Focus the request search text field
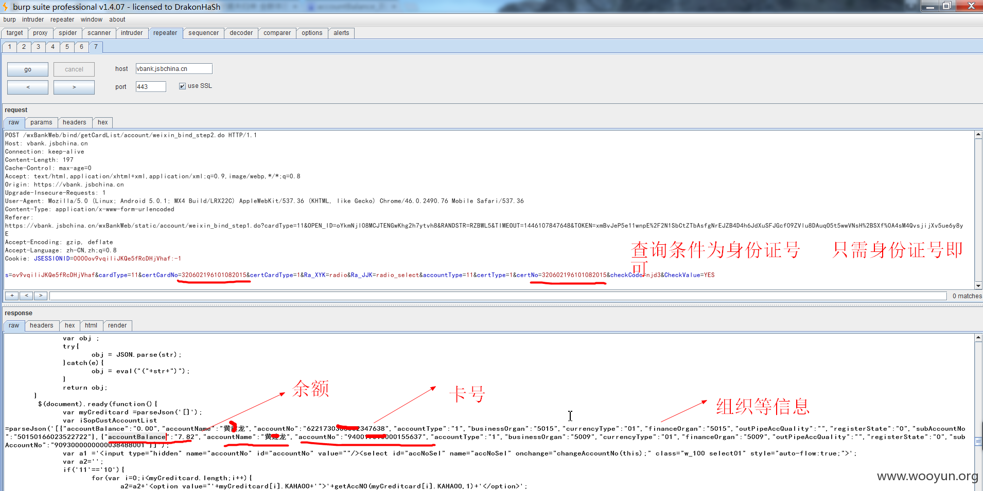The width and height of the screenshot is (983, 491). point(498,296)
